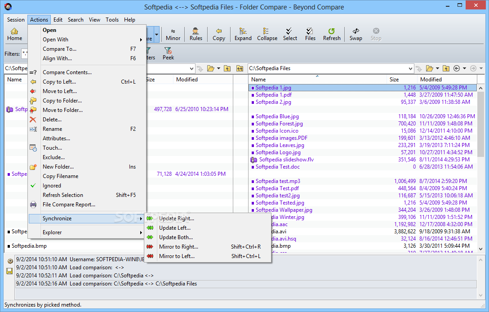
Task: Open the Help menu
Action: click(129, 20)
